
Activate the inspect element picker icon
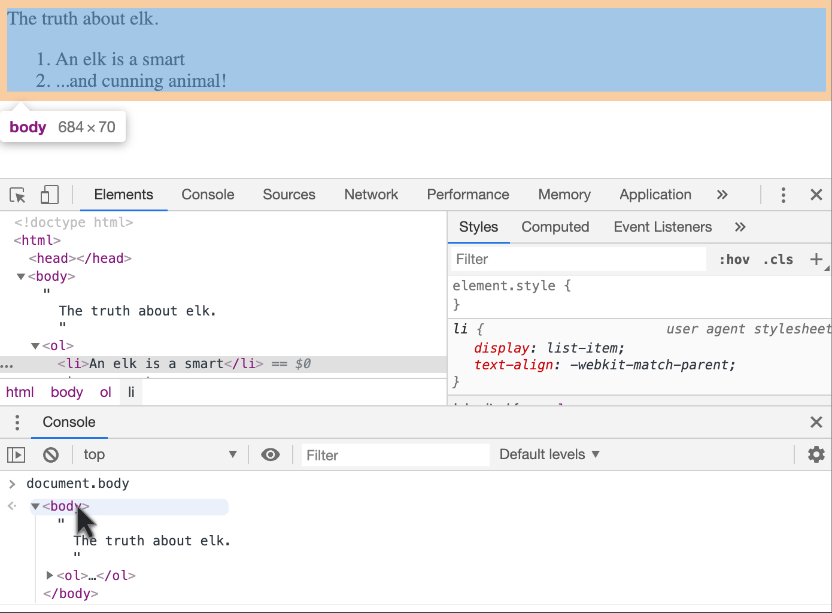click(17, 195)
